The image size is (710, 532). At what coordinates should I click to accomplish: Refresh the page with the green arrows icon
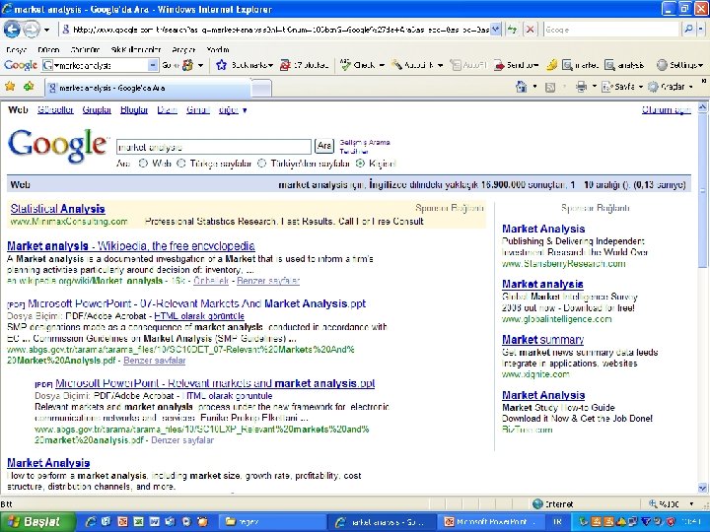coord(512,30)
